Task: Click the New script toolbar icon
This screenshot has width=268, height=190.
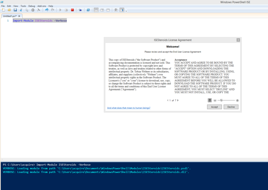Action: point(3,10)
